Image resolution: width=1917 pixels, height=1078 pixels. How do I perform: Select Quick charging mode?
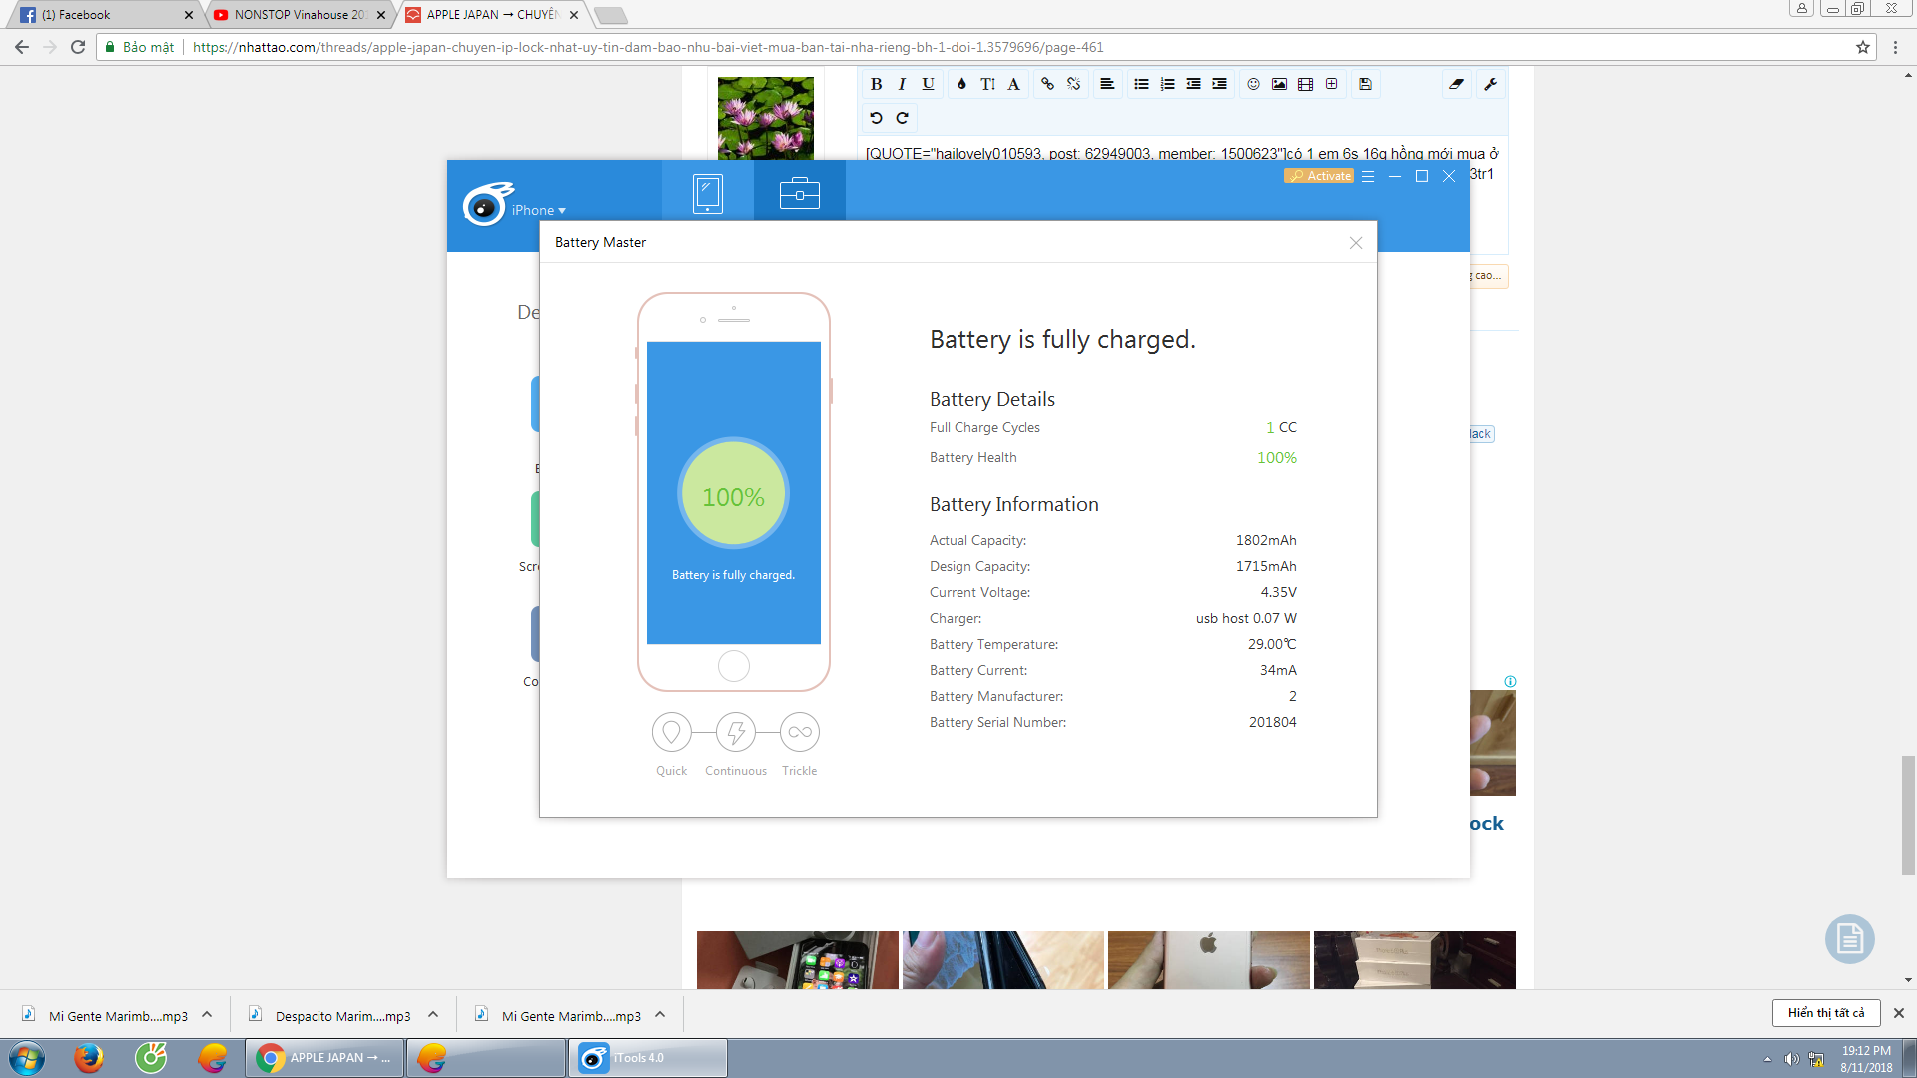671,733
